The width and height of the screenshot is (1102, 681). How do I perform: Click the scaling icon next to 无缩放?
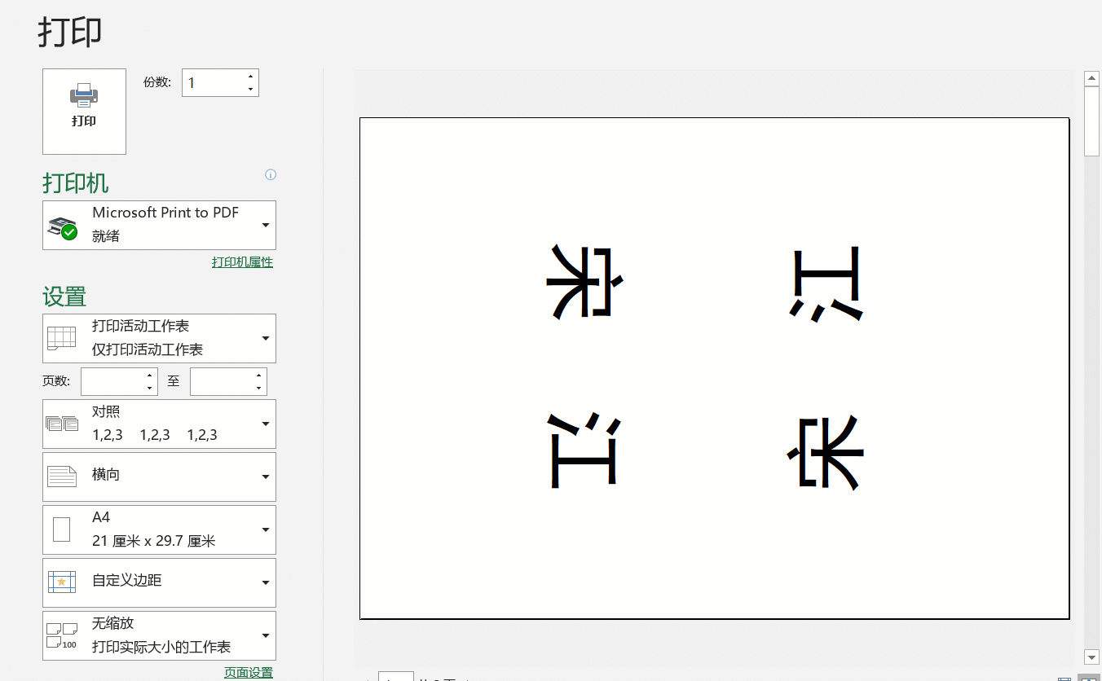[x=61, y=635]
